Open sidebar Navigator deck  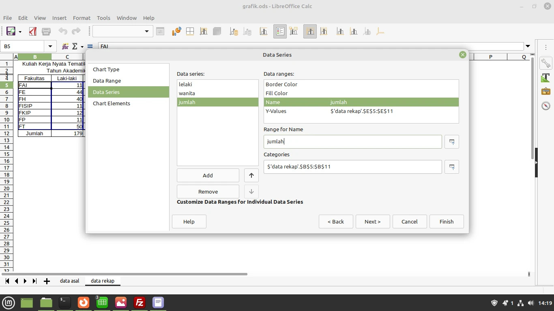click(545, 106)
